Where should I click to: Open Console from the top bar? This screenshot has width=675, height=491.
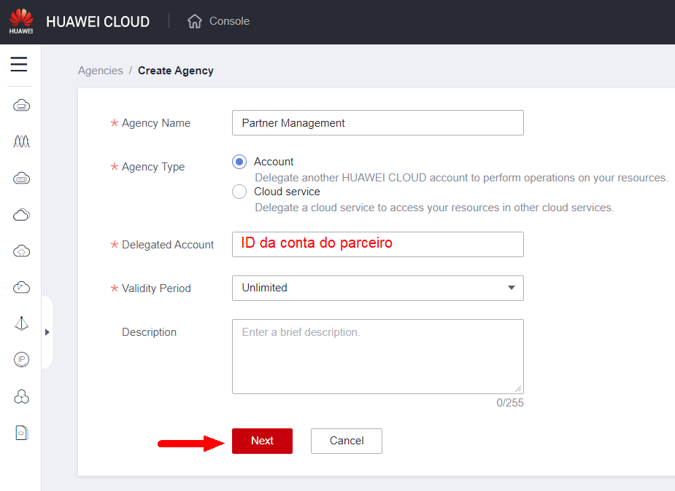(x=229, y=21)
